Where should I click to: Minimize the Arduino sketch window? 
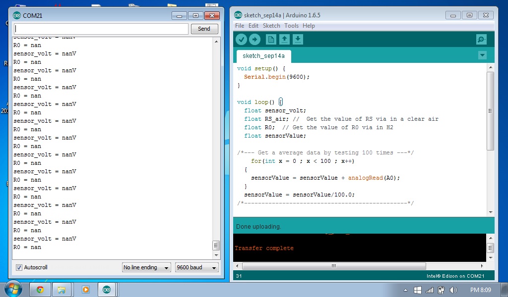(453, 15)
